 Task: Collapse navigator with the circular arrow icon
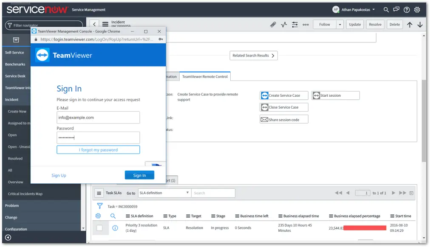point(8,237)
